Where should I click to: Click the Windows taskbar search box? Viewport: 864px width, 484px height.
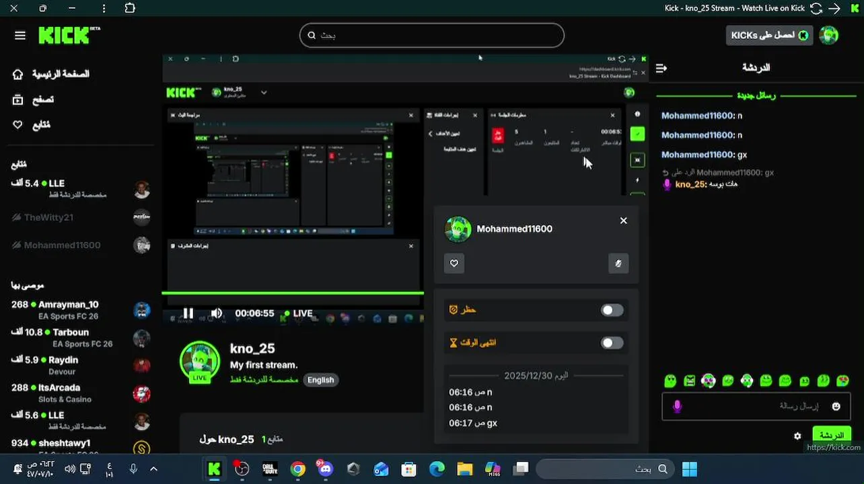click(605, 469)
